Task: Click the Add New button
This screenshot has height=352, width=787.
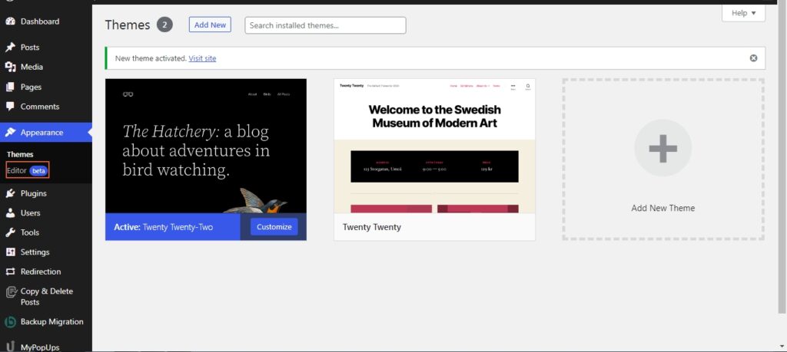Action: [x=210, y=25]
